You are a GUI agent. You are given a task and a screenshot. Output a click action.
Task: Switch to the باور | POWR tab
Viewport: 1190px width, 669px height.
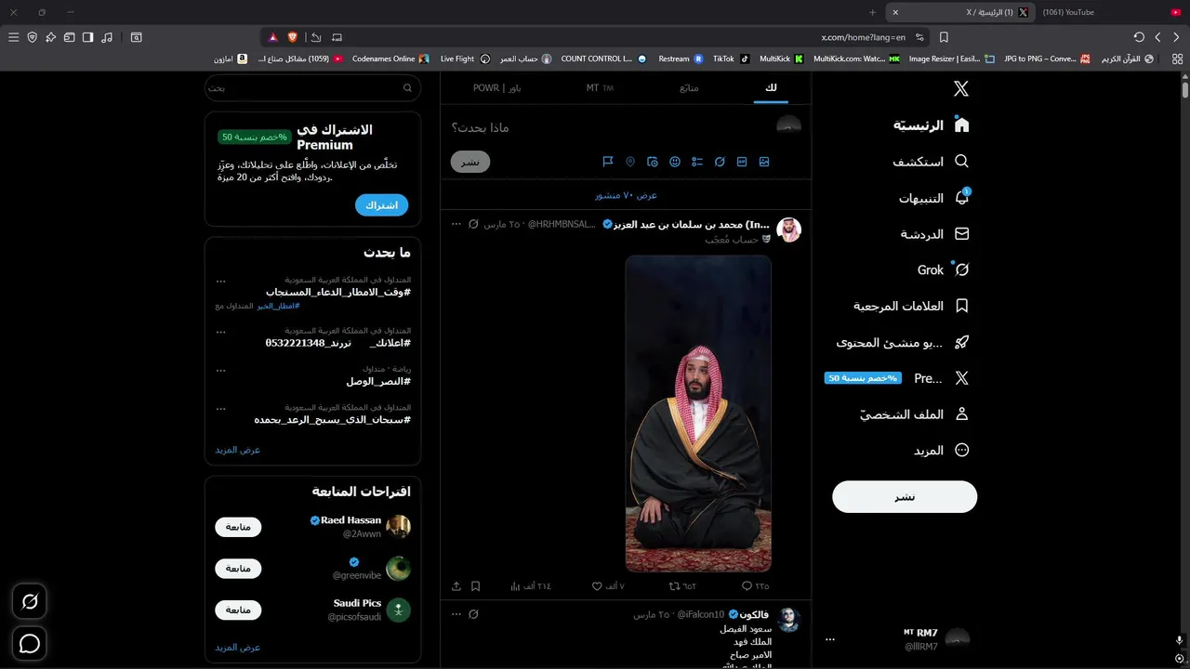coord(496,87)
